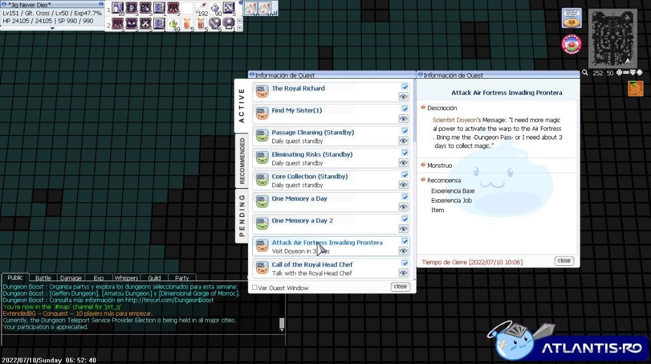Expand character info panel down arrow

click(x=53, y=28)
